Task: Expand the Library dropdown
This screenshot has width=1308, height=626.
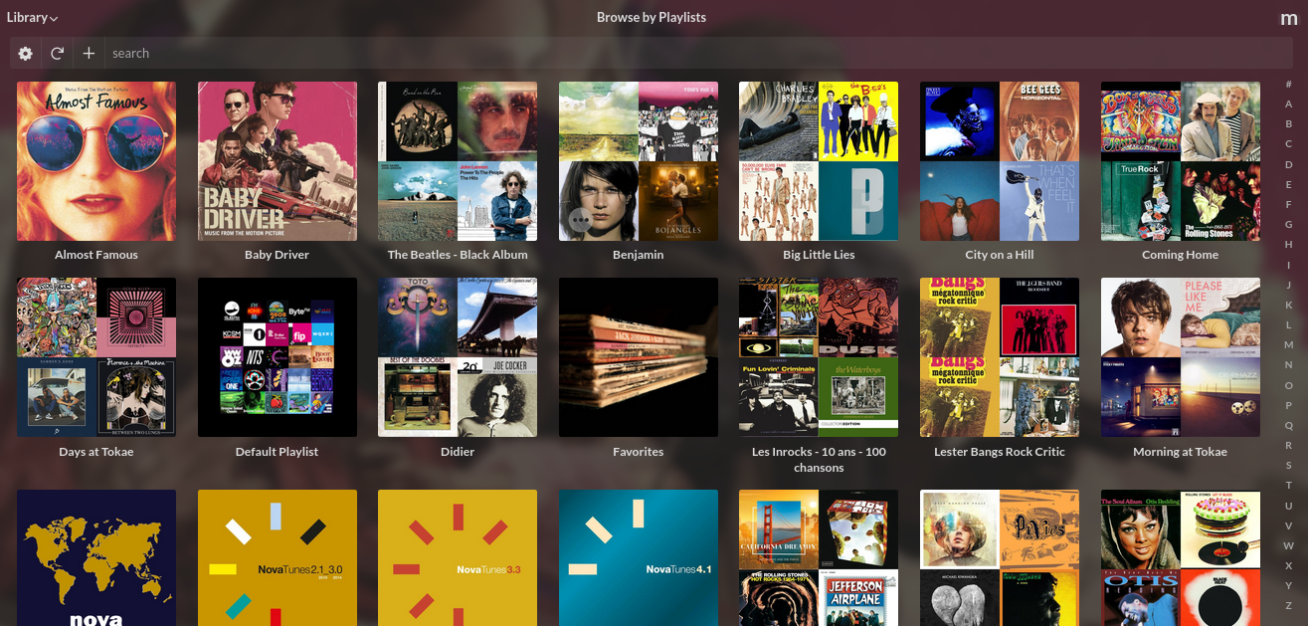Action: 32,17
